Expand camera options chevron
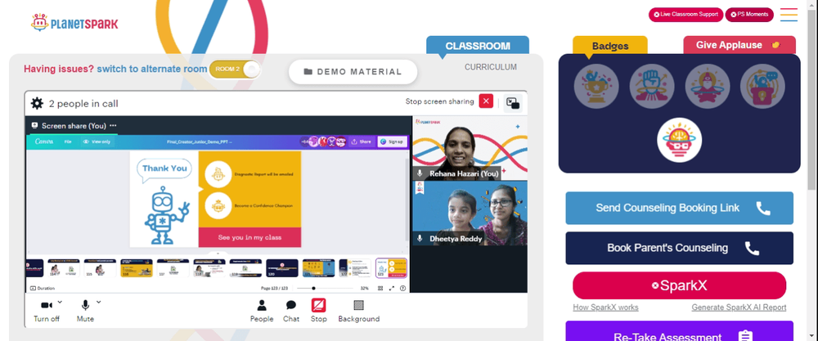This screenshot has height=341, width=818. click(60, 302)
